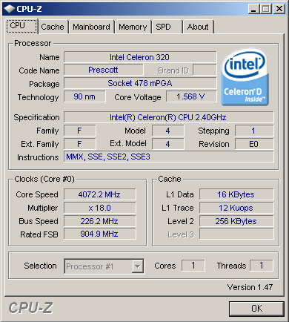Image resolution: width=289 pixels, height=322 pixels.
Task: Open the About tab
Action: 198,27
